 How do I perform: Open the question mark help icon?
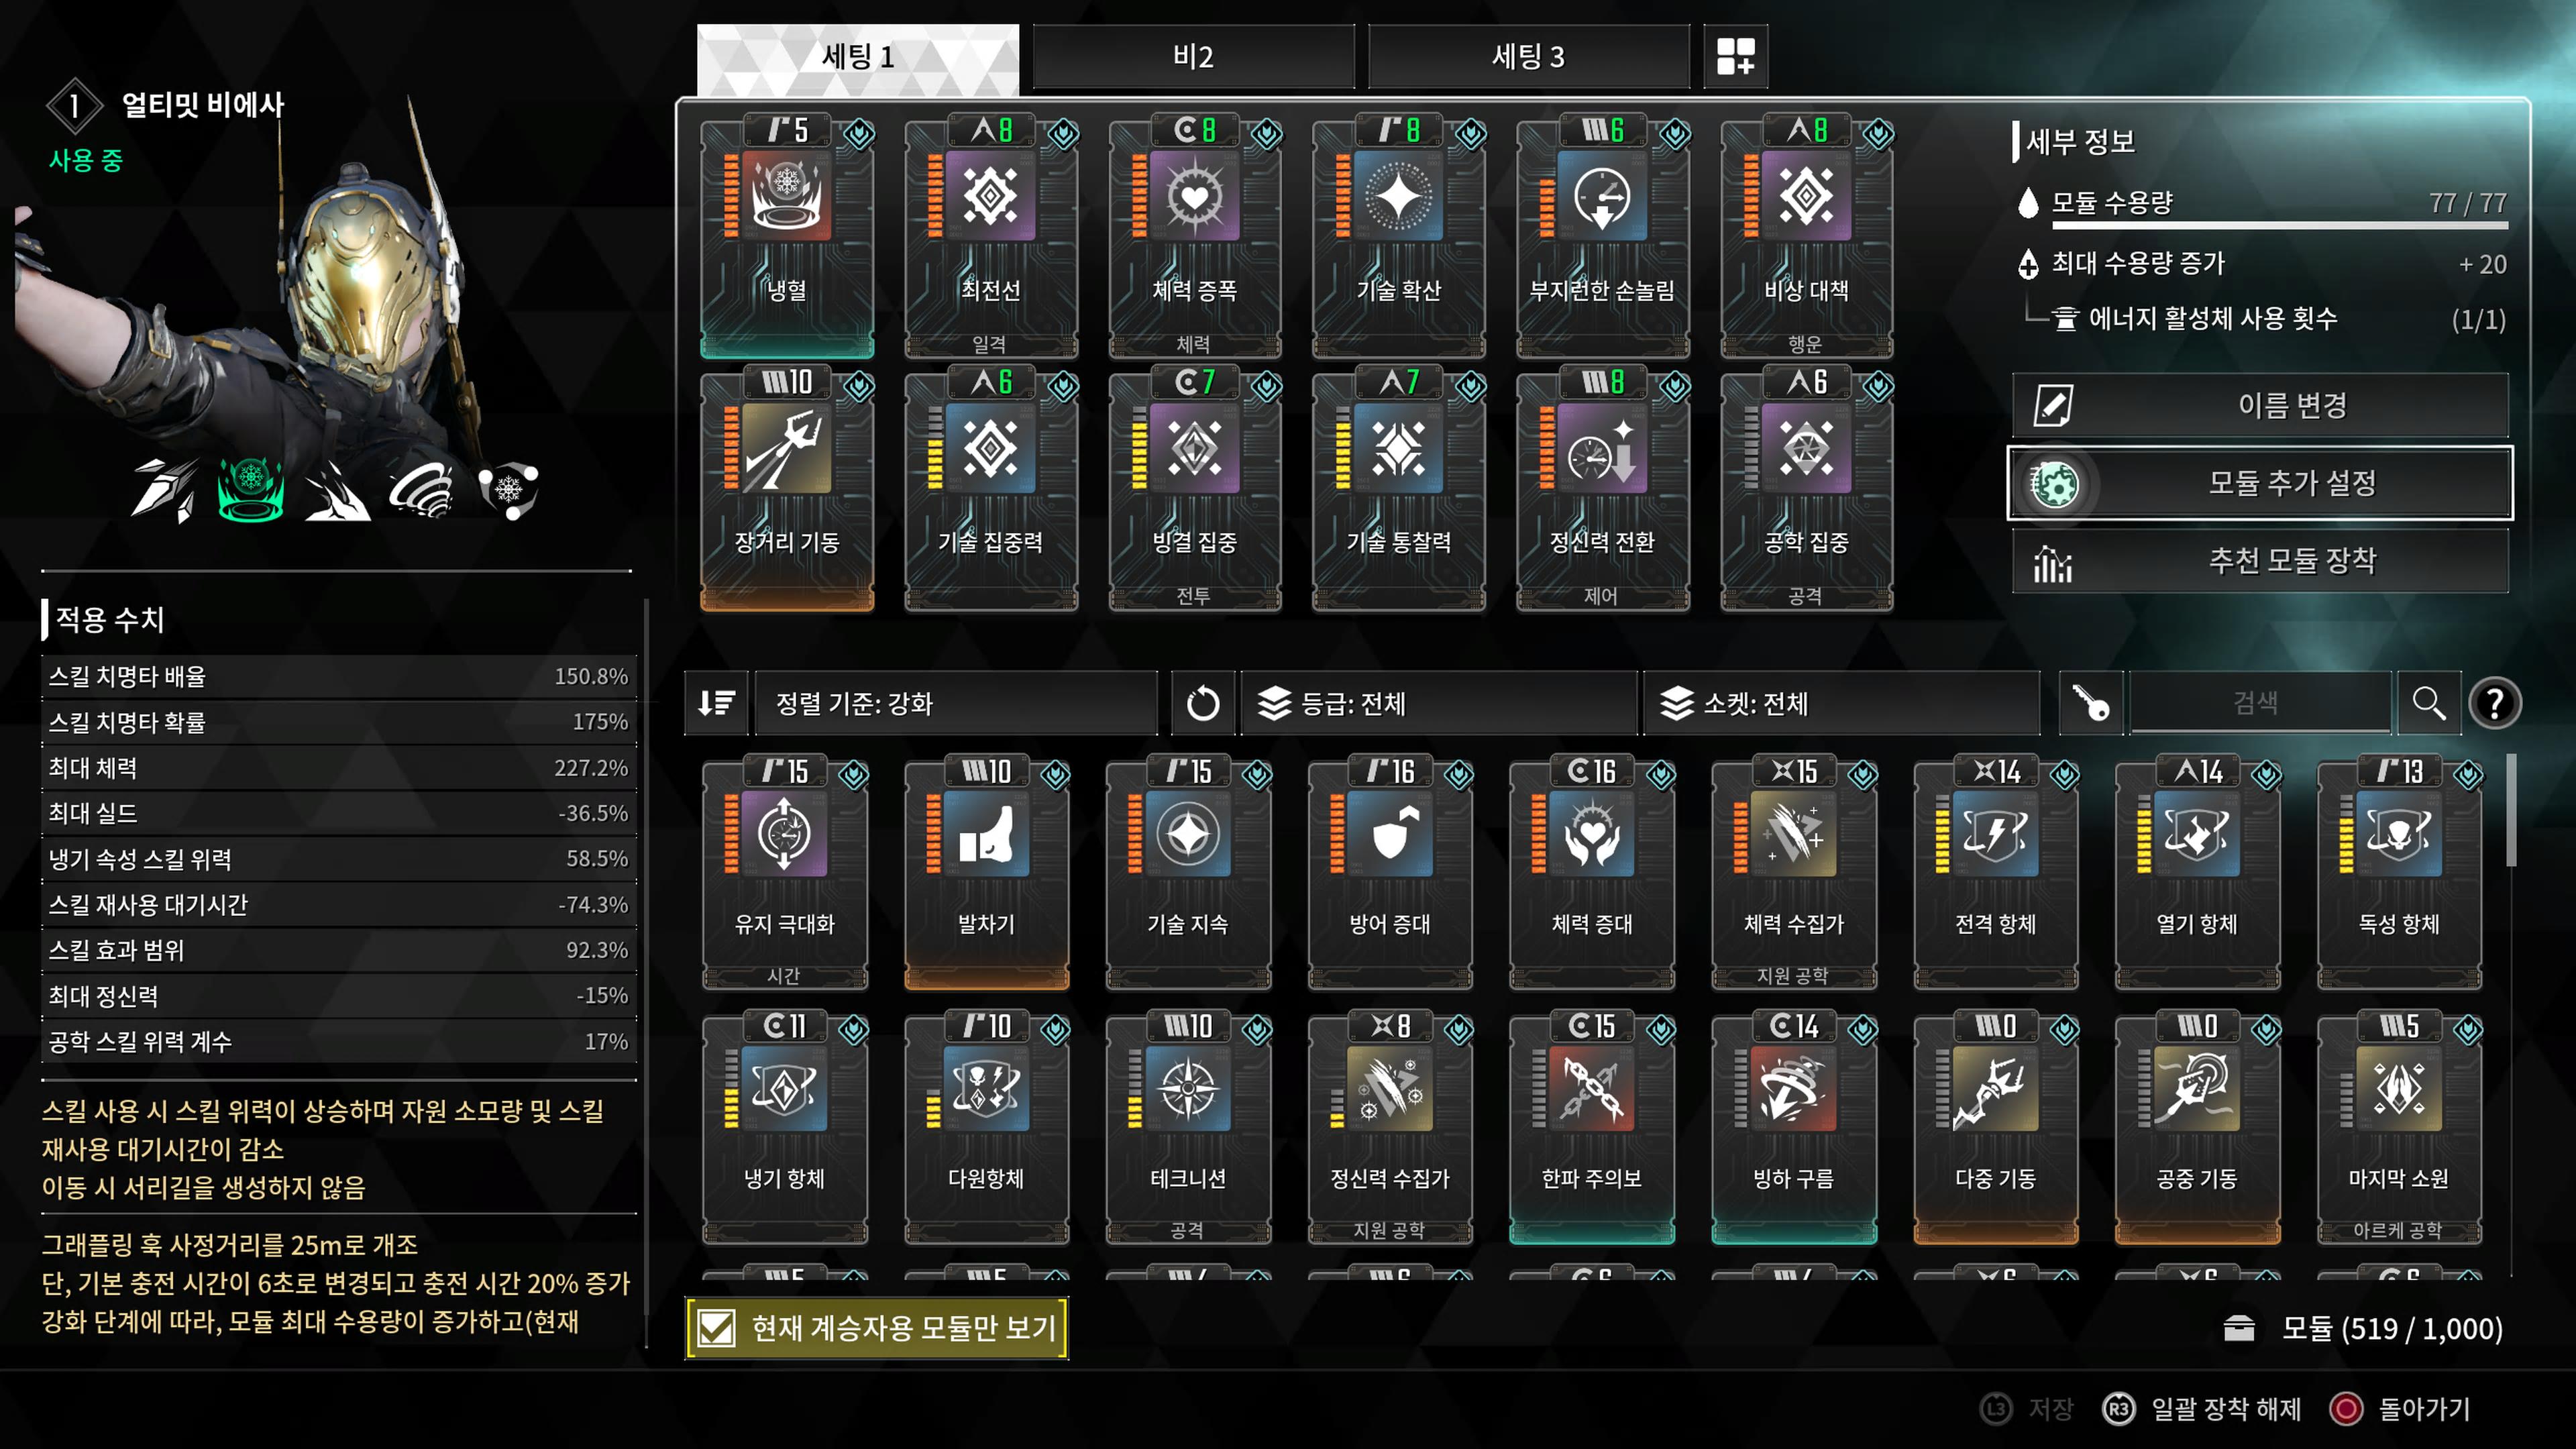pos(2495,703)
